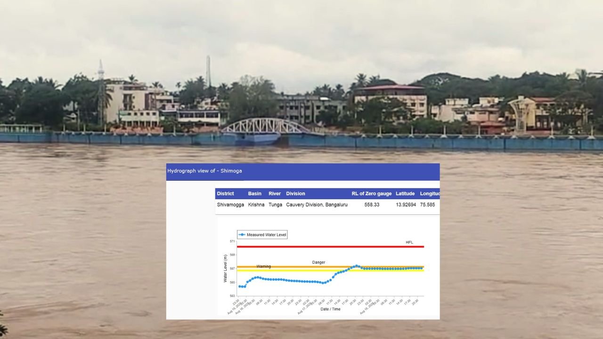Select the Division column header

pos(295,194)
